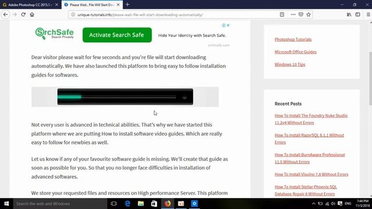Switch to Firefox in the taskbar
The image size is (372, 209).
tap(167, 204)
